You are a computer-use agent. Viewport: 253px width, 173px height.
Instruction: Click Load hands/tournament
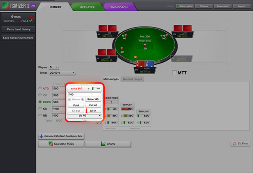[x=18, y=37]
